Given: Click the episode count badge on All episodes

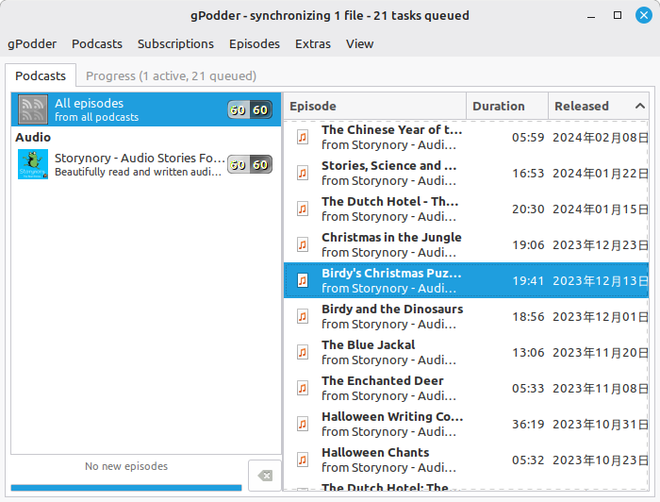Looking at the screenshot, I should [x=249, y=110].
